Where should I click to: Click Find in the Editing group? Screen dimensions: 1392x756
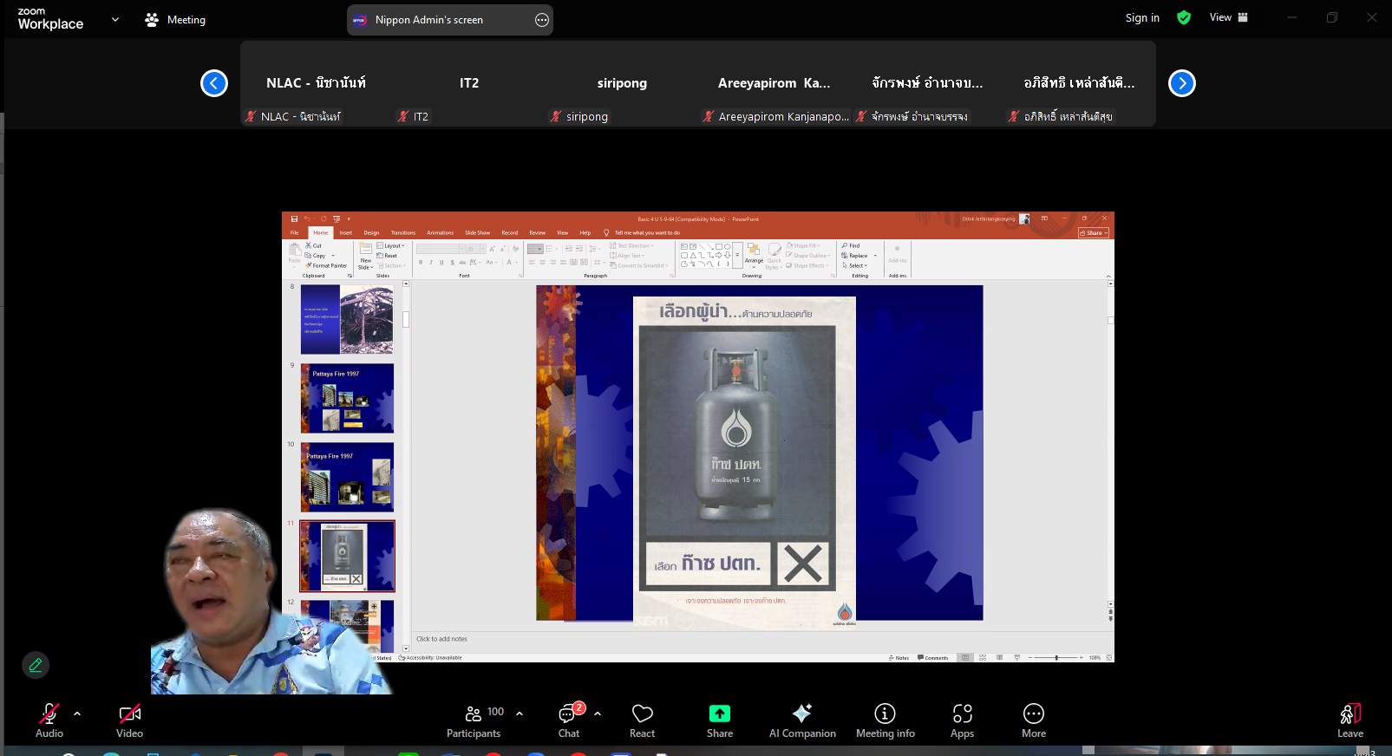[852, 245]
